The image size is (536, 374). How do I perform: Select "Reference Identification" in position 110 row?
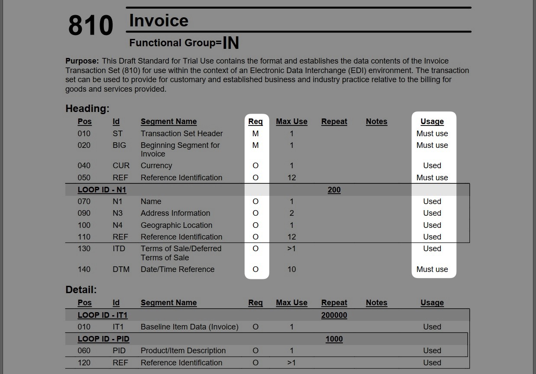(181, 237)
